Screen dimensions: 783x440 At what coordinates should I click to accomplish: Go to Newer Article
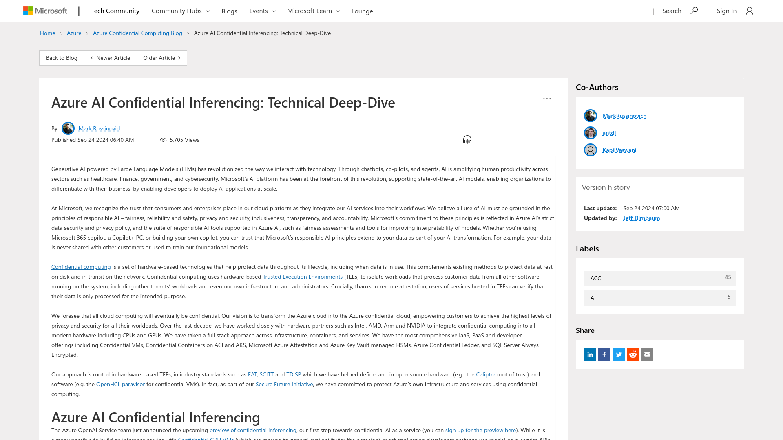pos(111,58)
